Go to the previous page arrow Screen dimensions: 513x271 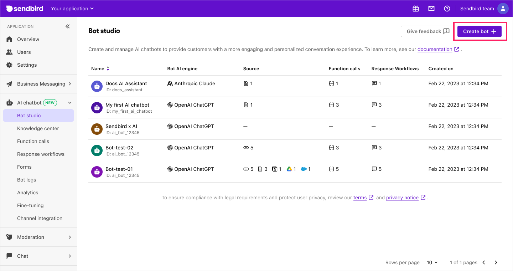pyautogui.click(x=484, y=262)
